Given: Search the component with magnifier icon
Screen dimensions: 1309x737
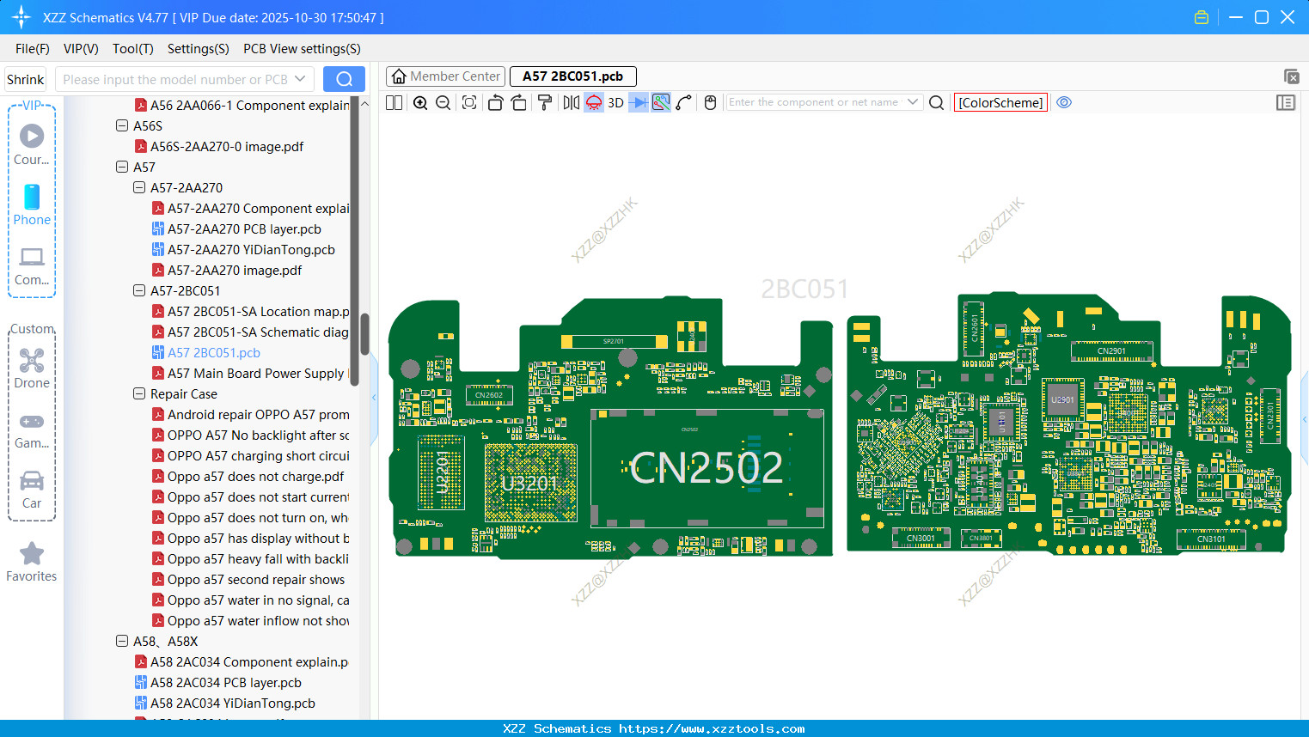Looking at the screenshot, I should coord(937,102).
